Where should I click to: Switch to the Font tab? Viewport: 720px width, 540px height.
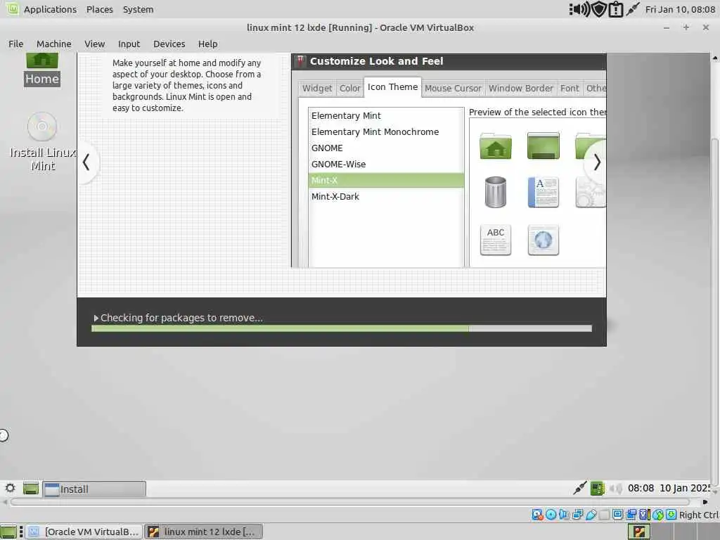tap(570, 88)
